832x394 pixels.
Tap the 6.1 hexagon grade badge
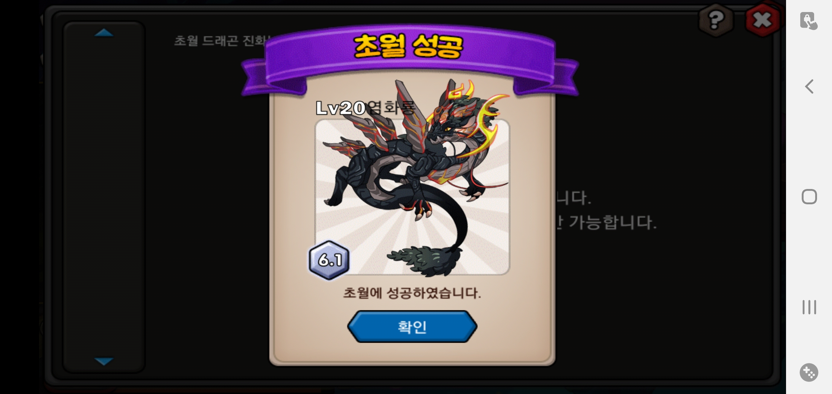tap(329, 260)
